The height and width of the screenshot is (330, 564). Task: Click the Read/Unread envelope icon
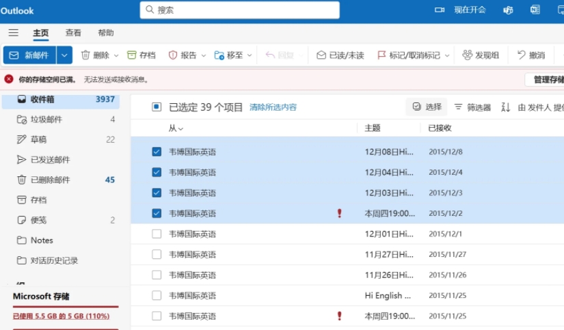tap(321, 55)
